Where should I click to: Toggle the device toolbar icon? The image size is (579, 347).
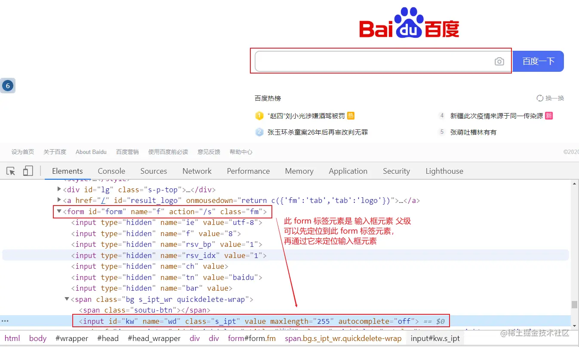coord(28,171)
